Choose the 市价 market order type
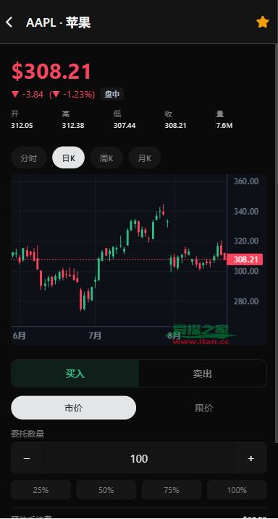 pos(74,408)
